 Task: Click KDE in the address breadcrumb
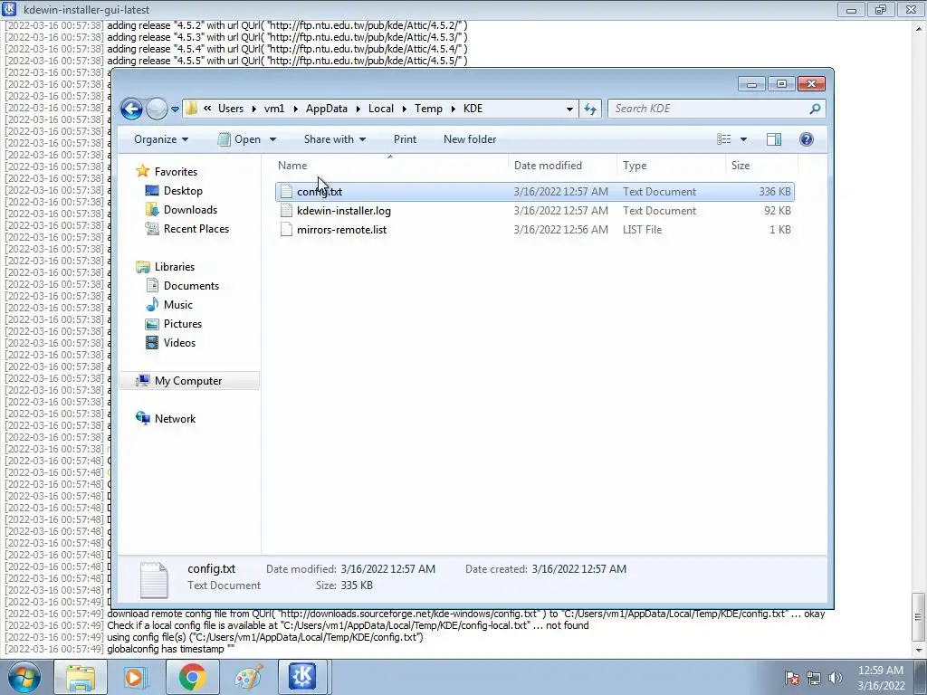click(x=473, y=109)
